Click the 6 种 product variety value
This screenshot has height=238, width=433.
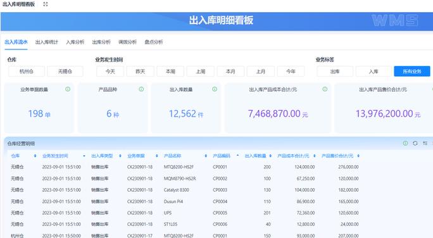coord(113,114)
